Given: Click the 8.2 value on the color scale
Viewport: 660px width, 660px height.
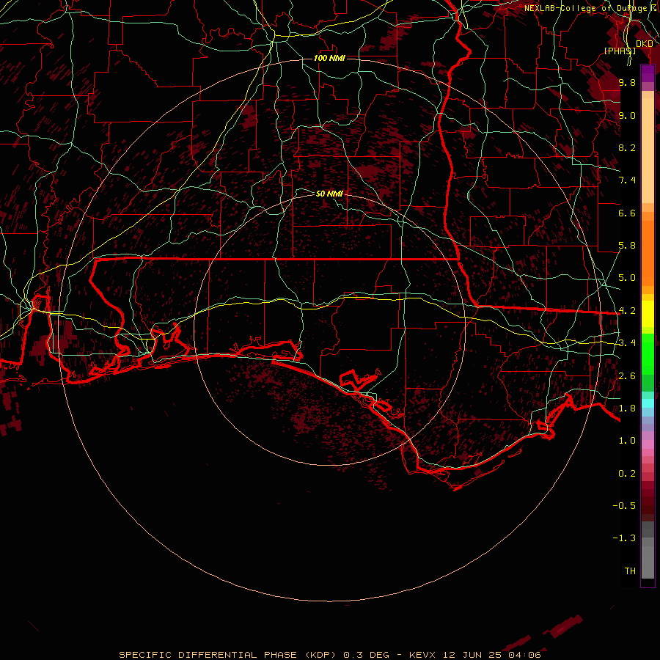Looking at the screenshot, I should click(627, 147).
